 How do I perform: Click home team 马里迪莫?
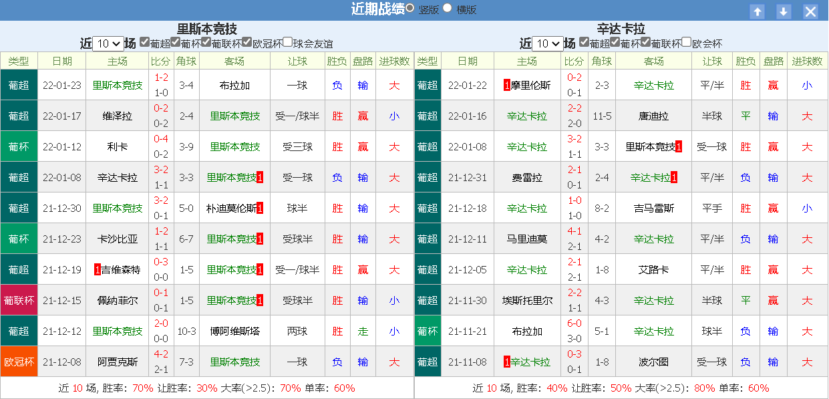(526, 239)
